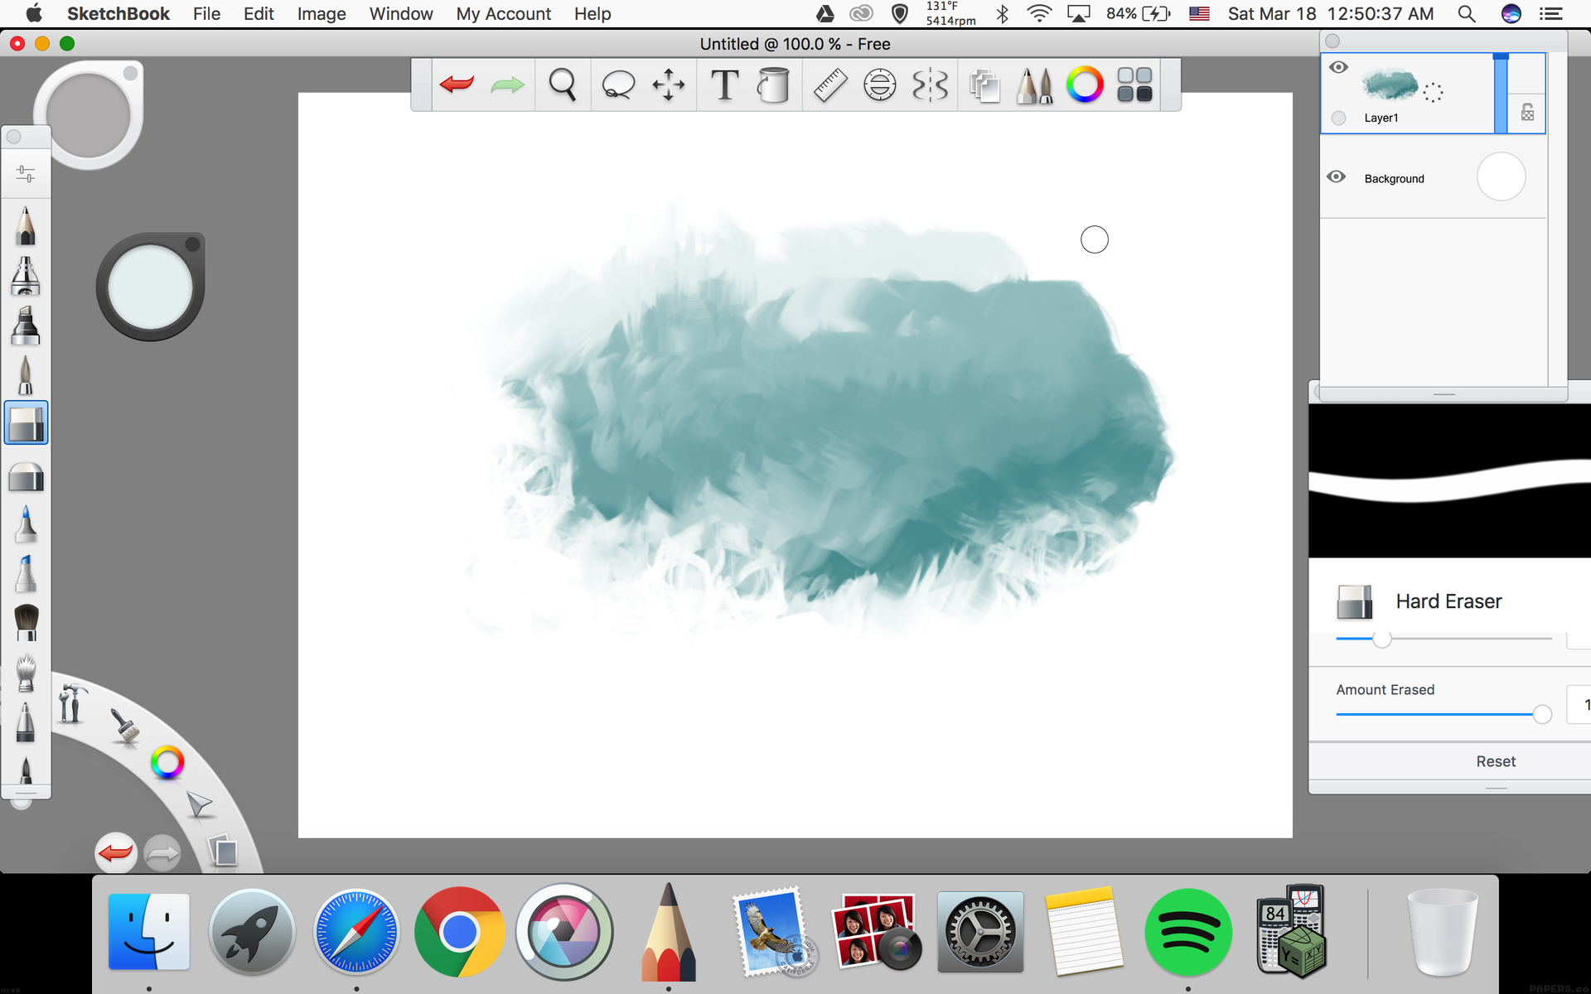
Task: Click the Reset button in brush properties
Action: 1496,761
